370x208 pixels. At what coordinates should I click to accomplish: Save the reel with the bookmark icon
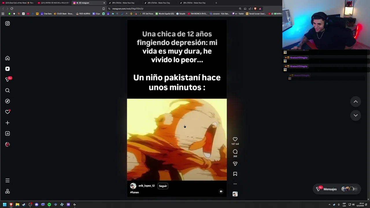[x=235, y=174]
